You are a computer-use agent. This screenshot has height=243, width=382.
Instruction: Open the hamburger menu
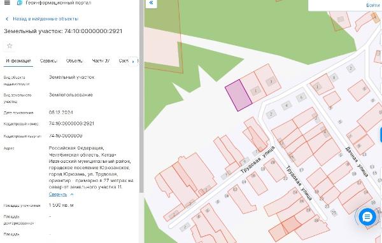(x=7, y=3)
